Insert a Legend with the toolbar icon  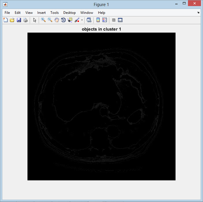click(104, 20)
